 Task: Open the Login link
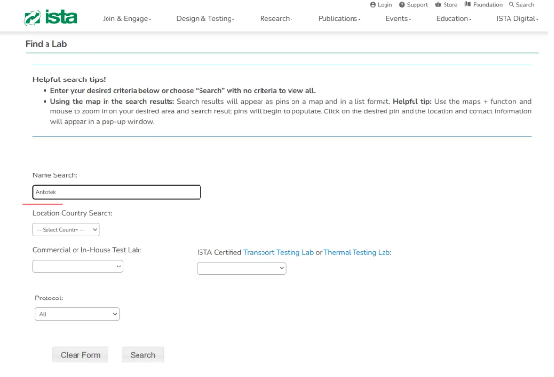tap(381, 5)
